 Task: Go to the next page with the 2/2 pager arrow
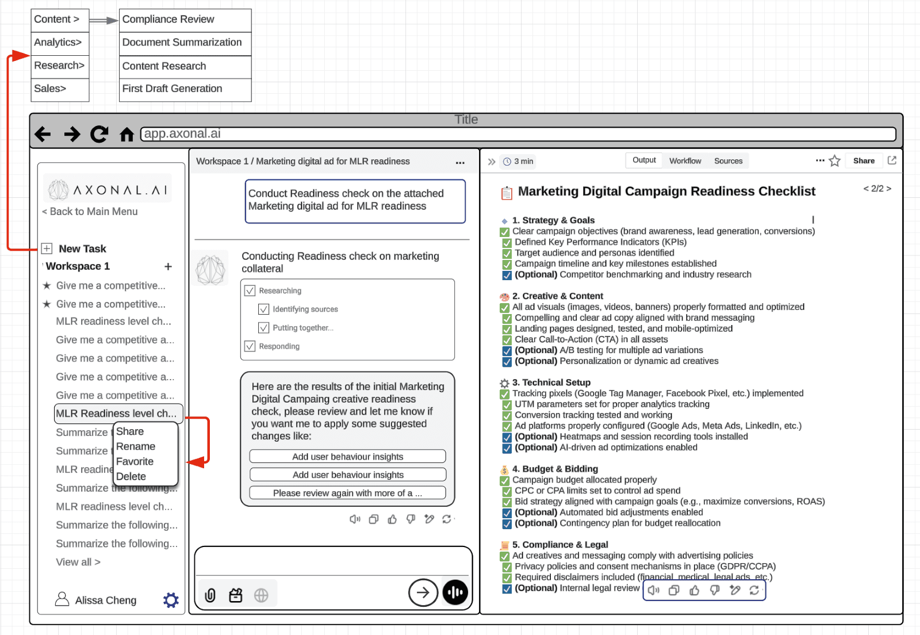[x=888, y=189]
